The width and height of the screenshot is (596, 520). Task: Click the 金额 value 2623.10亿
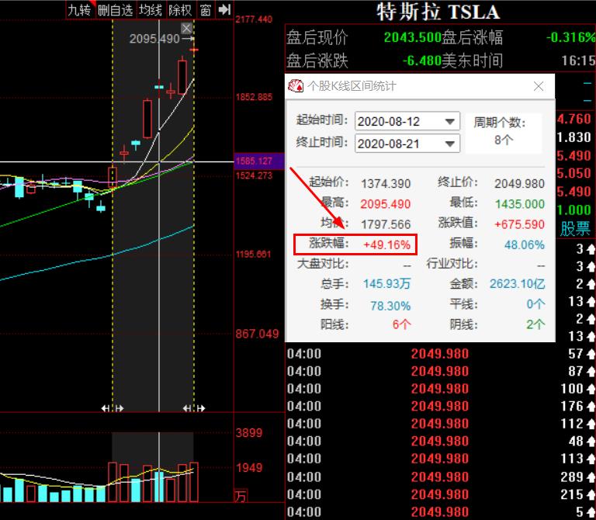pos(518,284)
